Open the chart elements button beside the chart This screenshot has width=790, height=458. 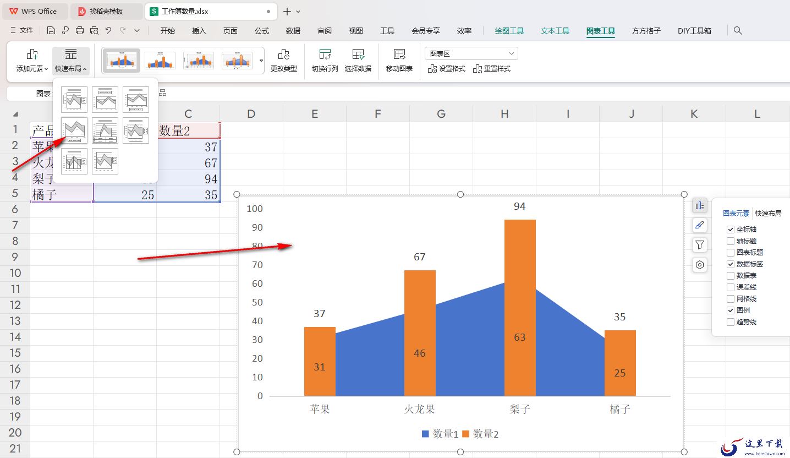699,205
